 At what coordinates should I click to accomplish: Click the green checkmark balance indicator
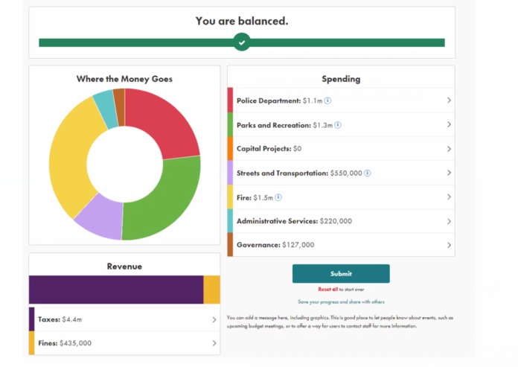[x=241, y=42]
